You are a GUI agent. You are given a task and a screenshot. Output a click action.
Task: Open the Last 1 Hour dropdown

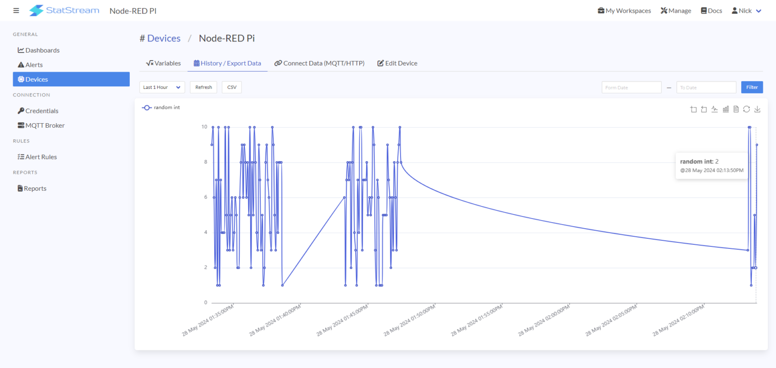162,87
